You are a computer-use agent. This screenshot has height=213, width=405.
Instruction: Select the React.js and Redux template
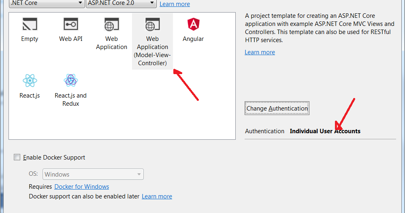[x=71, y=90]
